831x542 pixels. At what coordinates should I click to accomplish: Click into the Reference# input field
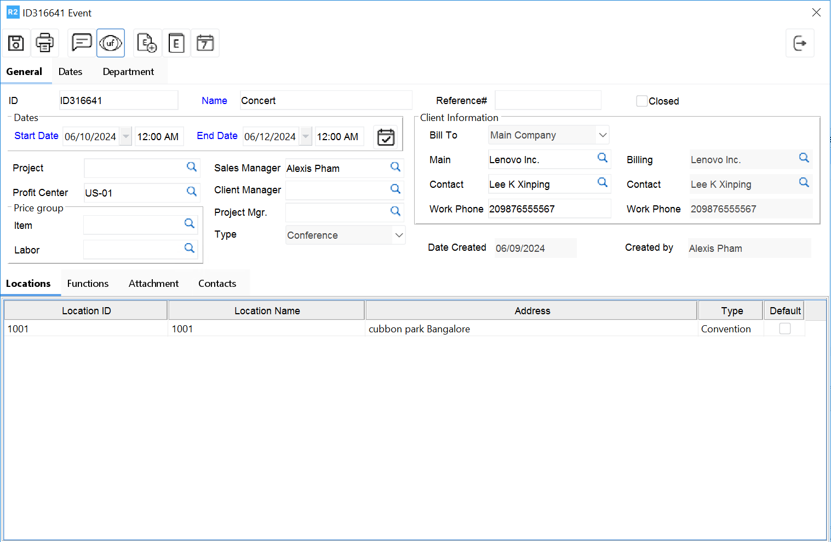548,101
